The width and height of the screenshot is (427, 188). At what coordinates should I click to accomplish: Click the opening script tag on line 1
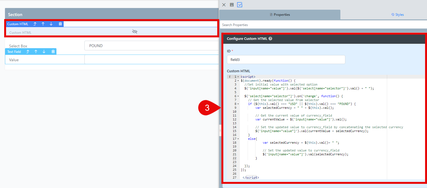248,77
